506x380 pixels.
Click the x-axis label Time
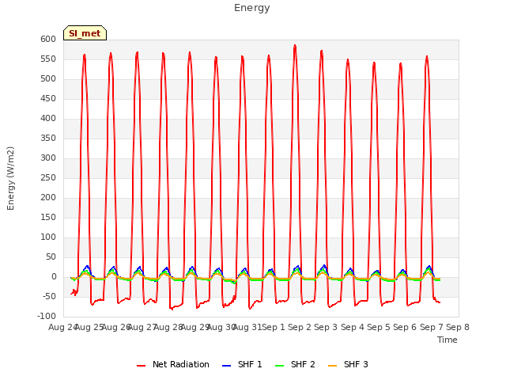447,340
